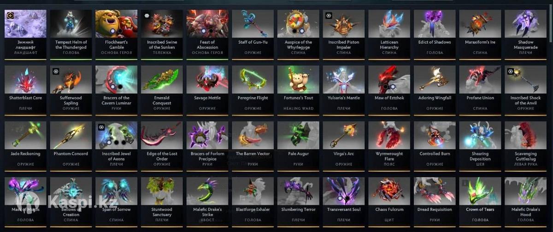The height and width of the screenshot is (232, 553).
Task: Select the Tempest Helm of the Thundergod item
Action: [x=71, y=33]
